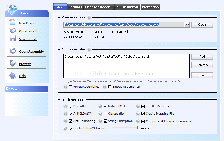Click the Save Project link
This screenshot has height=141, width=224.
point(28,39)
